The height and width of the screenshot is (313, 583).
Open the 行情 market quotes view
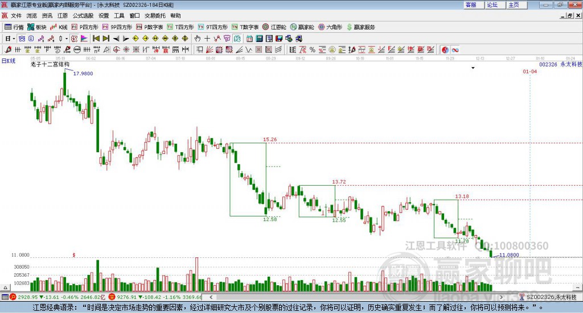(x=14, y=27)
